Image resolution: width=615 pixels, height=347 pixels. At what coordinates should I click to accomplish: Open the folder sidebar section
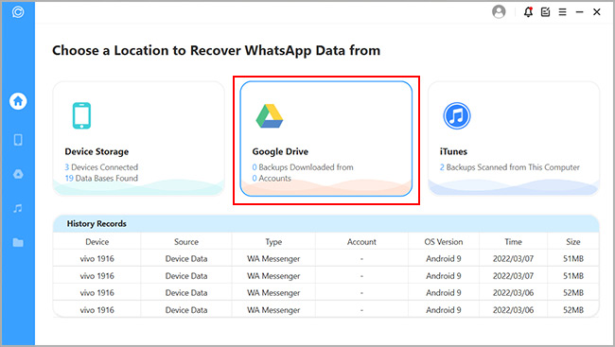[18, 243]
